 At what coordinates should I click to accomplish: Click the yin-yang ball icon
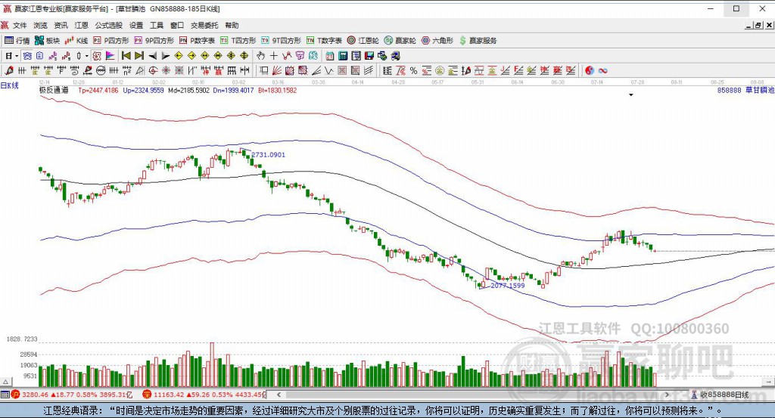(589, 70)
